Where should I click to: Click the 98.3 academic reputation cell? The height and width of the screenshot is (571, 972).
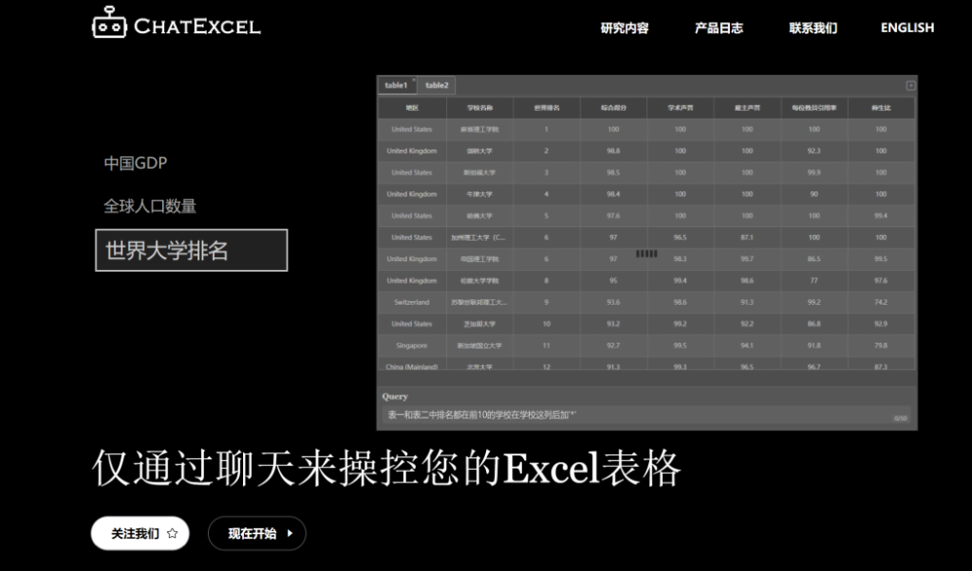tap(680, 259)
